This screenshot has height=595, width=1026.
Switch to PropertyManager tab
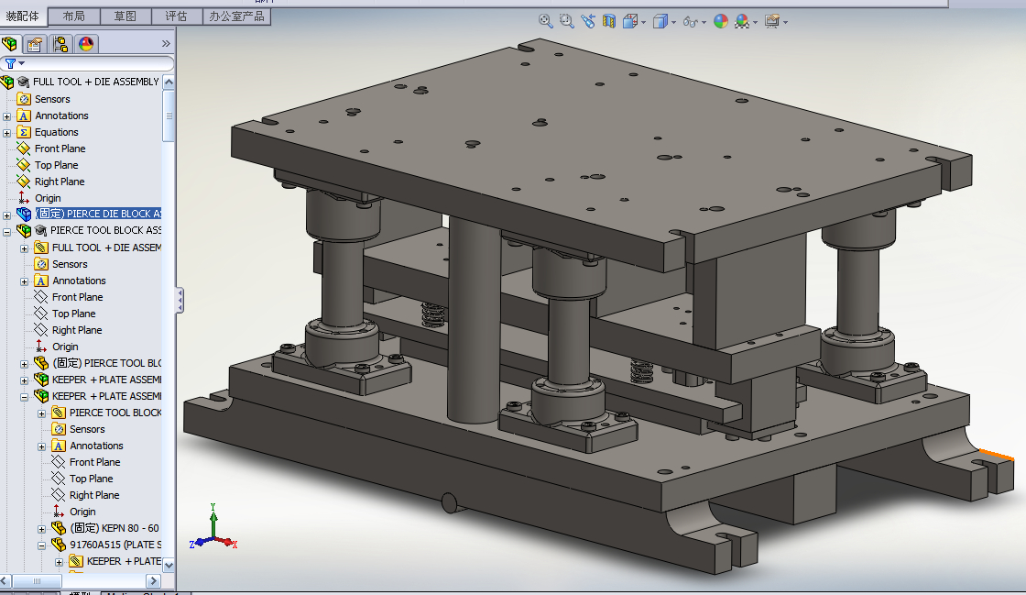click(x=35, y=44)
